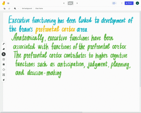Select the Eraser tool

tap(4, 49)
